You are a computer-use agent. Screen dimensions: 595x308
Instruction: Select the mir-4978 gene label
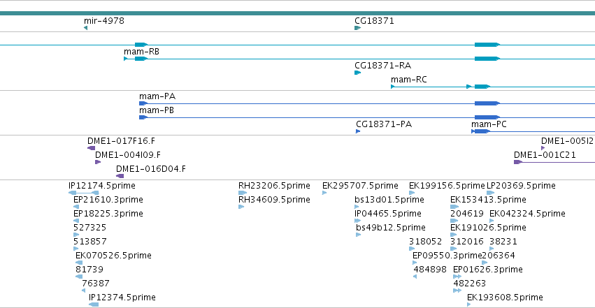[x=104, y=21]
